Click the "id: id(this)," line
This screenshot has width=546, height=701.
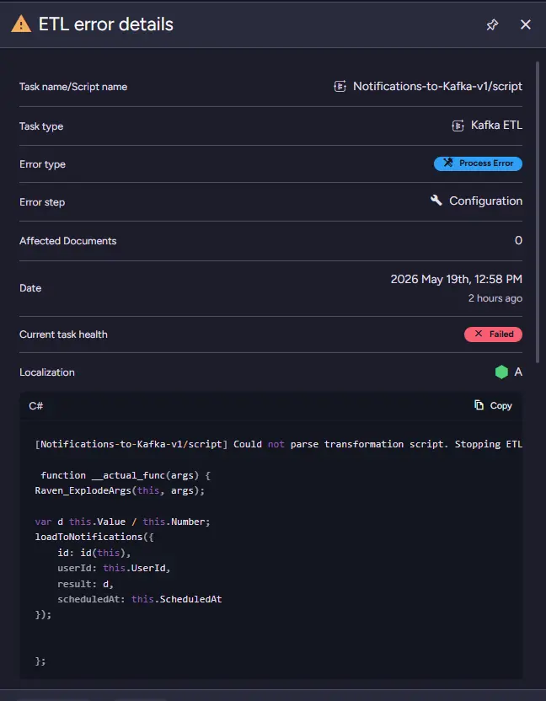tap(94, 553)
